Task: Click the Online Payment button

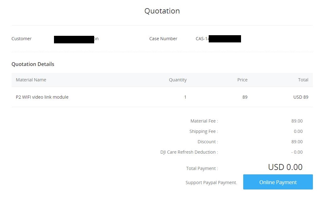Action: 278,182
